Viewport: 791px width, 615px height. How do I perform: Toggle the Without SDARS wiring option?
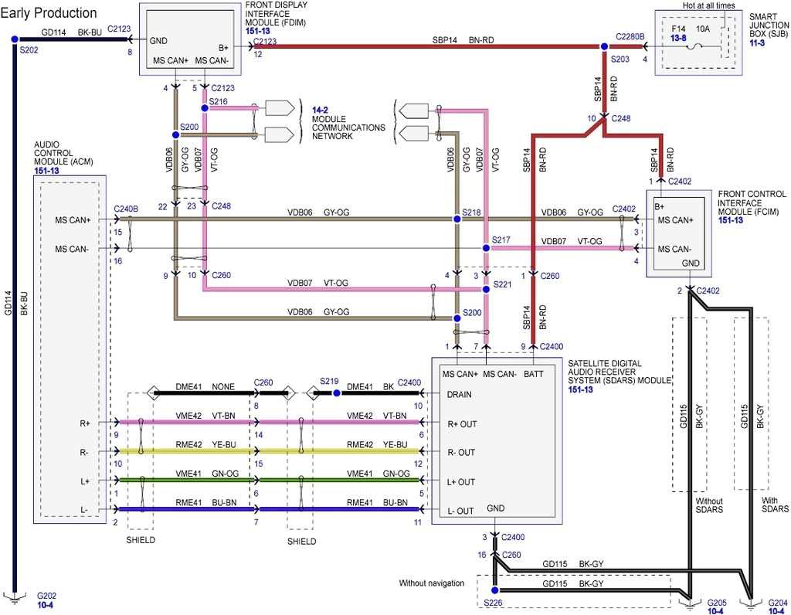click(x=709, y=505)
